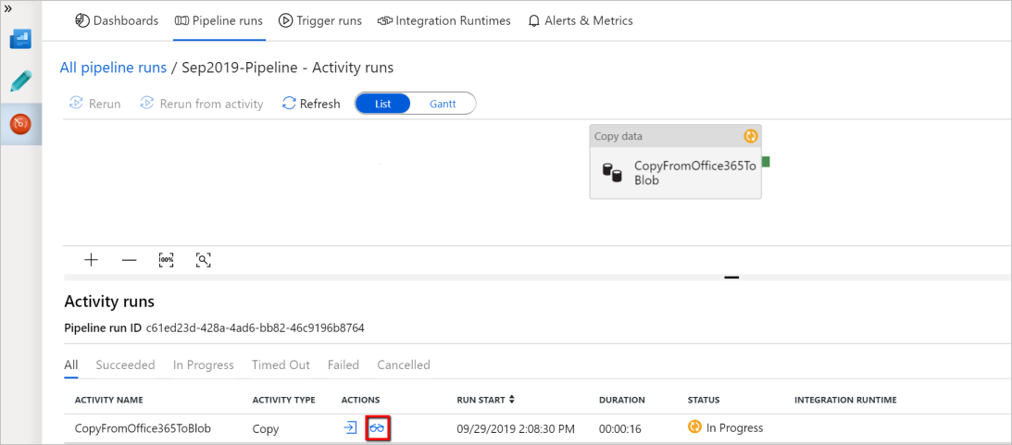
Task: Click the input arrow icon in Actions column
Action: tap(350, 426)
